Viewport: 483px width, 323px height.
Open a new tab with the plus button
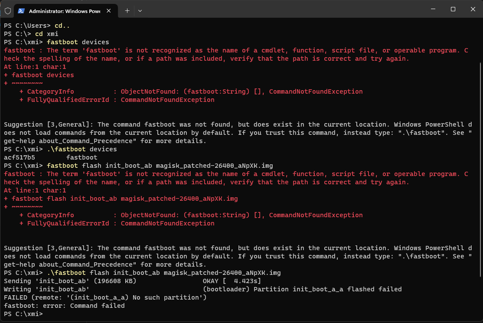(x=127, y=10)
